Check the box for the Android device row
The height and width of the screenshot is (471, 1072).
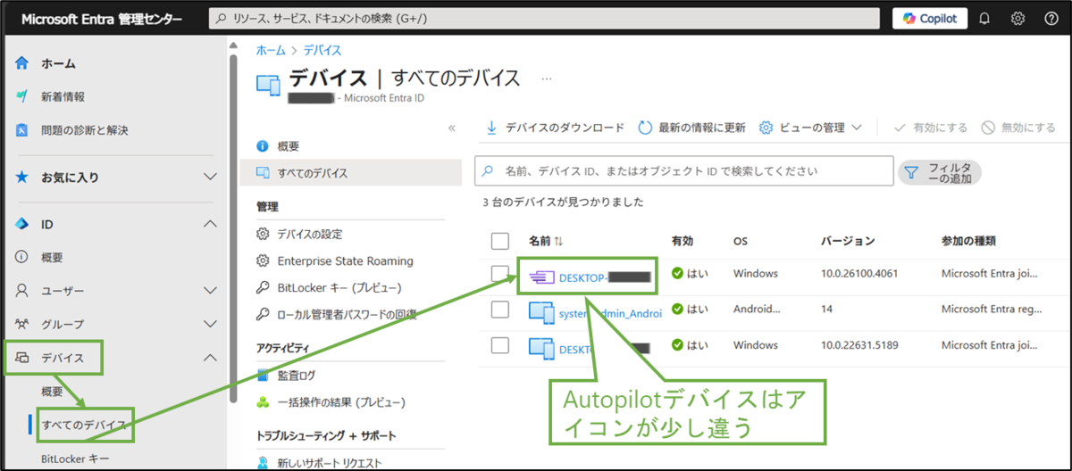(x=500, y=310)
